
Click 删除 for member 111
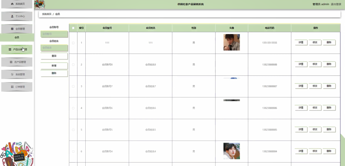tap(329, 42)
